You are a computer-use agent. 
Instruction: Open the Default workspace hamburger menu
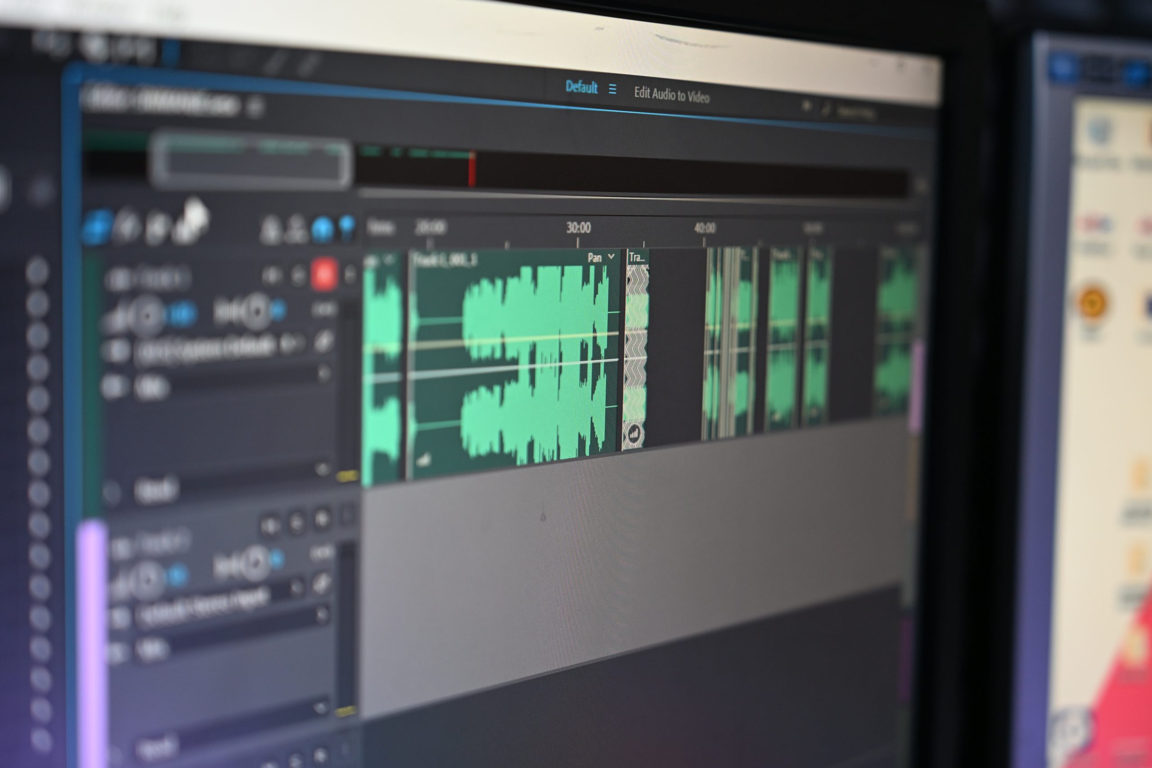[612, 89]
